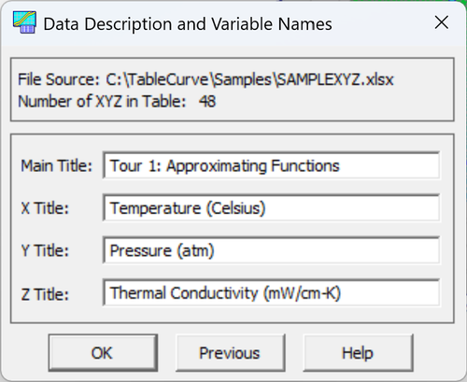Open Help for this dialog
Screen dimensions: 467x382
358,353
